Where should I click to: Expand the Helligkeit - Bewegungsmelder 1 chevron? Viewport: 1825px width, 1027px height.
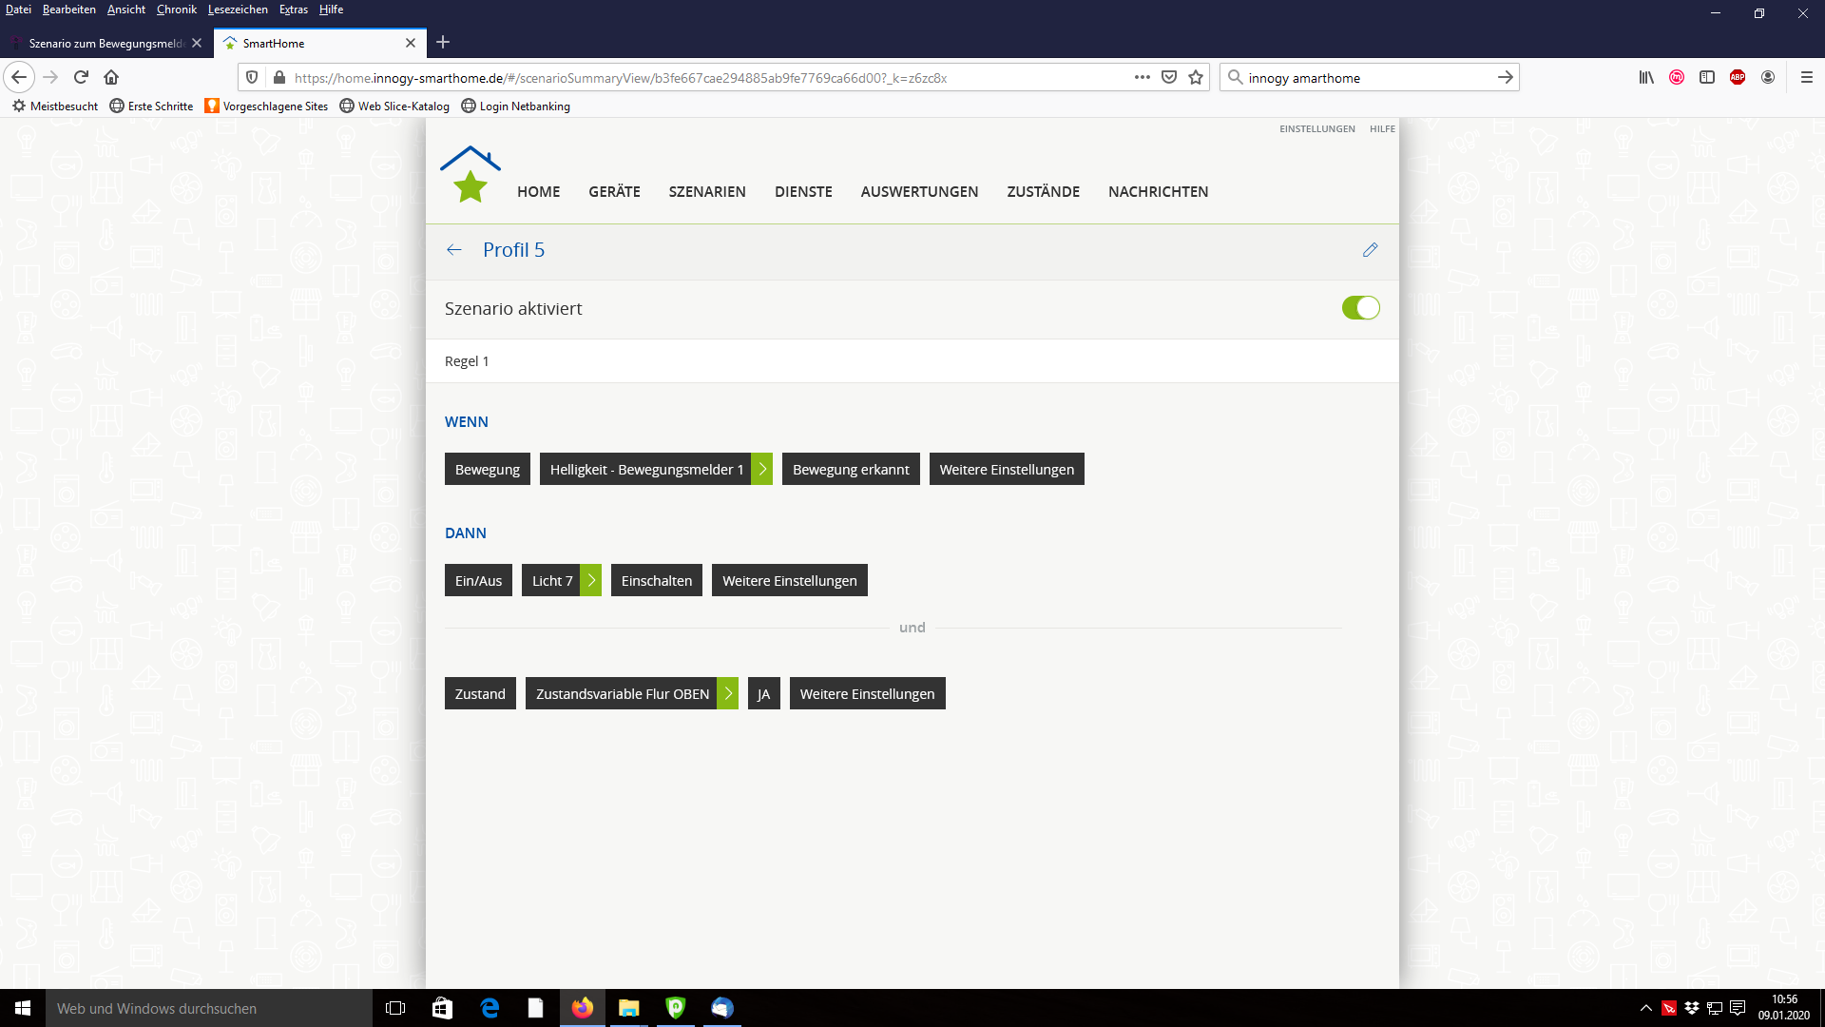(762, 469)
